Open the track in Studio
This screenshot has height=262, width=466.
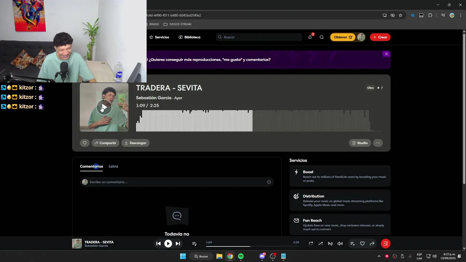(x=360, y=143)
